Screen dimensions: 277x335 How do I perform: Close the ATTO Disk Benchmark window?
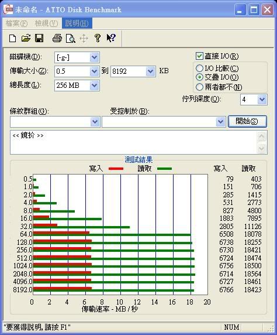[267, 9]
